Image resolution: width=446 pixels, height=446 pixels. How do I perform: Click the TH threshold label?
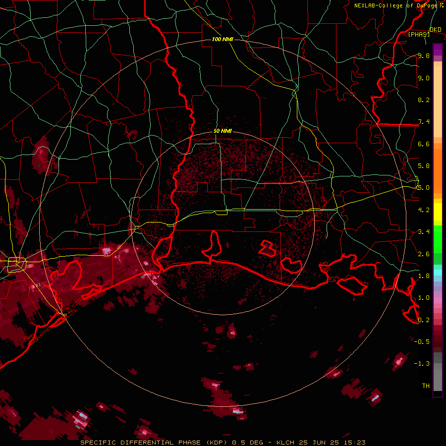click(x=426, y=386)
